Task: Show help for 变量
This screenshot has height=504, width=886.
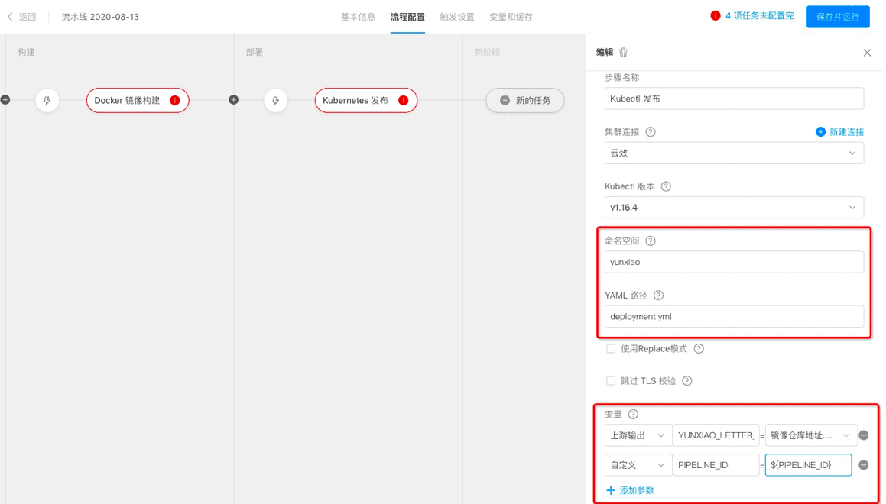Action: click(x=634, y=414)
